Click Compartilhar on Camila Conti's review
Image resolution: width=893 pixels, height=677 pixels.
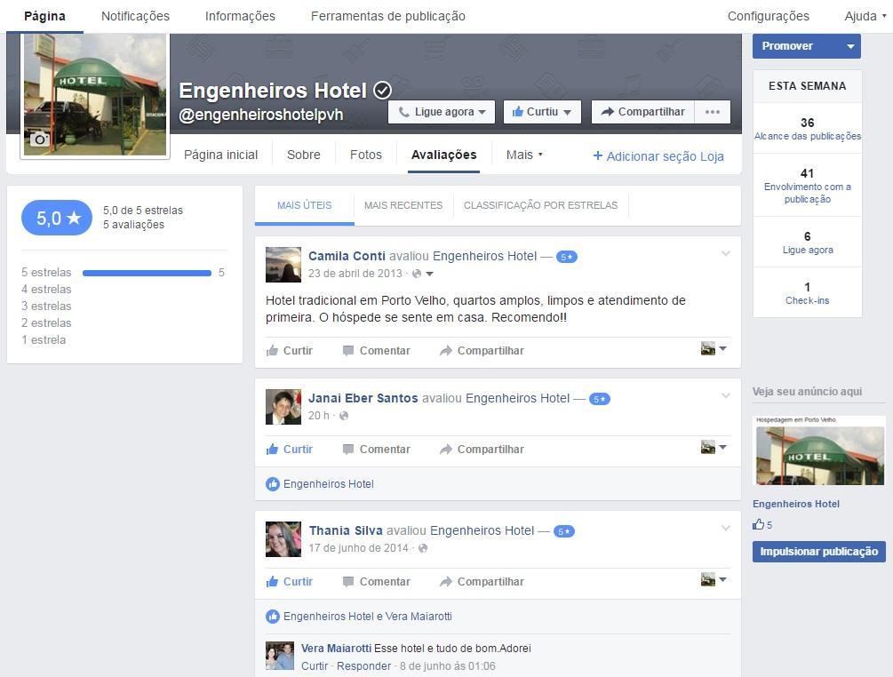482,351
